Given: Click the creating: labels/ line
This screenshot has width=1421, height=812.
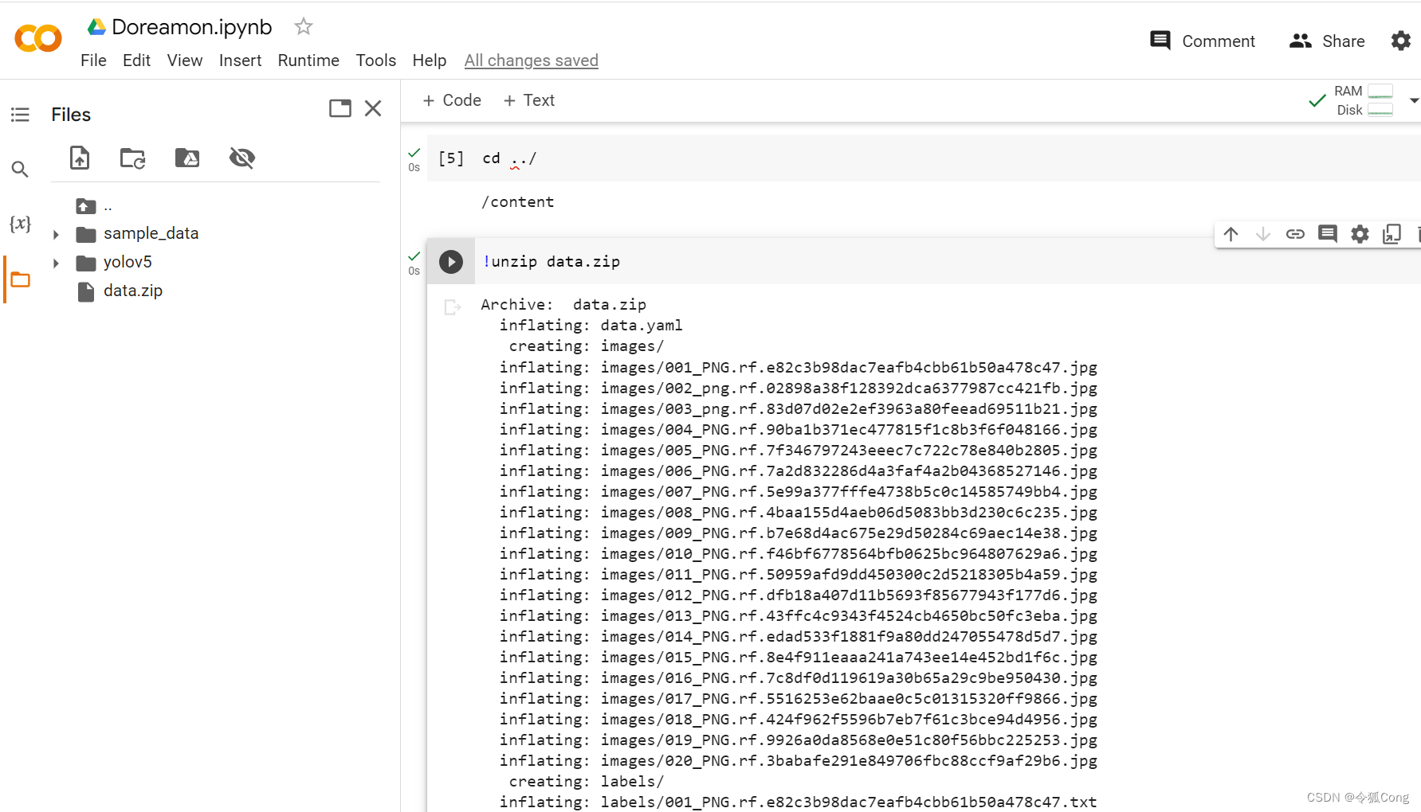Looking at the screenshot, I should [x=587, y=782].
